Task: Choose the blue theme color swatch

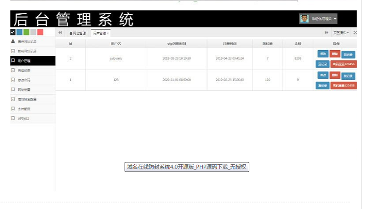Action: (x=19, y=32)
